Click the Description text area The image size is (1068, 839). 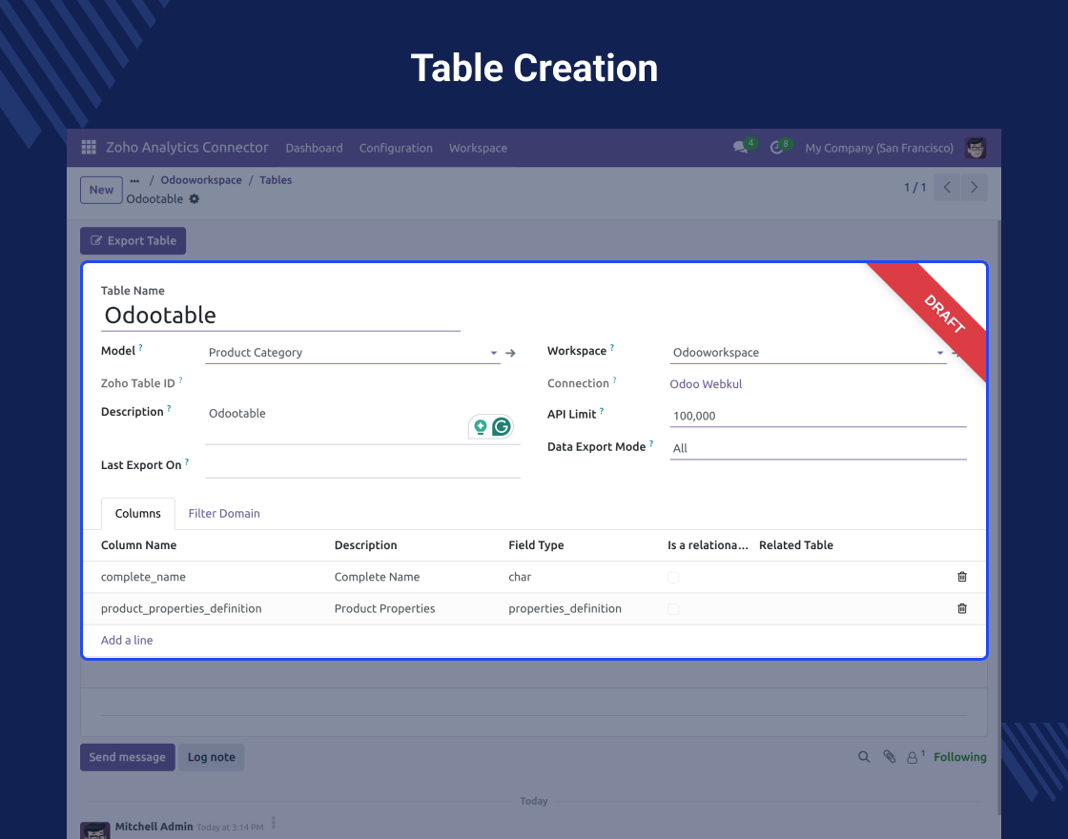(362, 423)
